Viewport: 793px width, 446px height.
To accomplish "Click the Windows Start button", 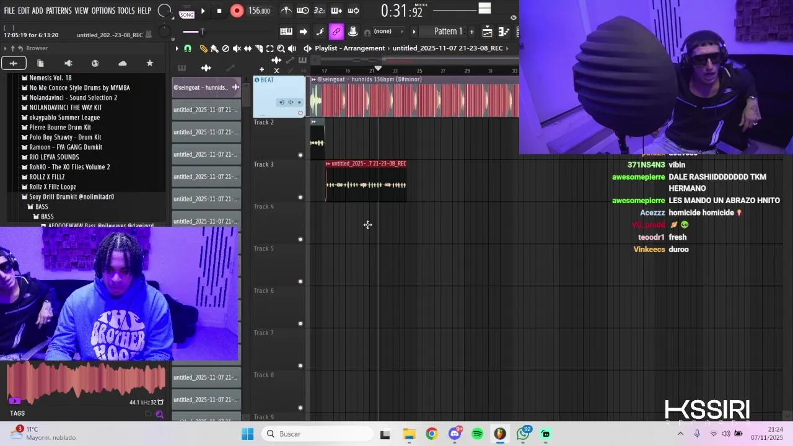I will pos(247,434).
